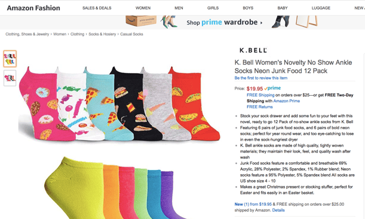Image resolution: width=365 pixels, height=219 pixels.
Task: Click the Amazon Fashion logo
Action: tap(33, 8)
